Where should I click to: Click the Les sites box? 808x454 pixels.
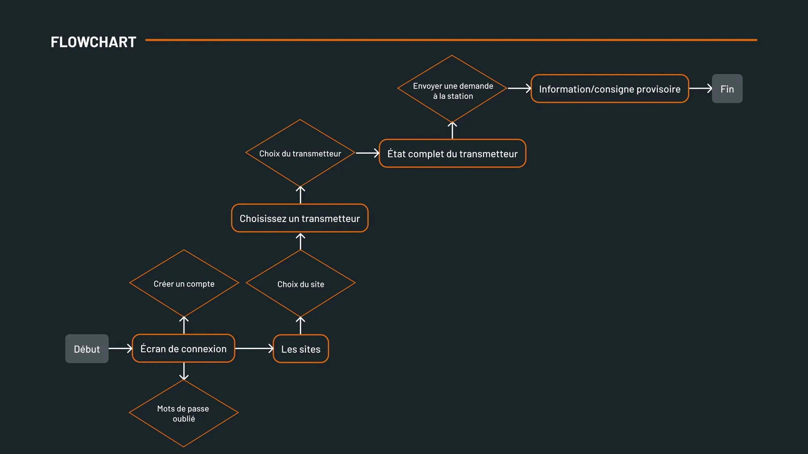301,349
